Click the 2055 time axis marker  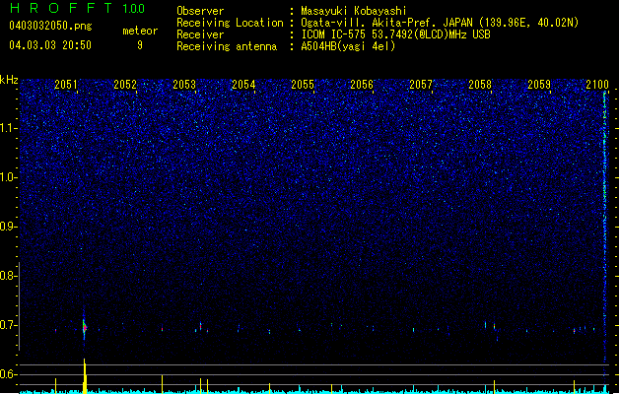(303, 84)
